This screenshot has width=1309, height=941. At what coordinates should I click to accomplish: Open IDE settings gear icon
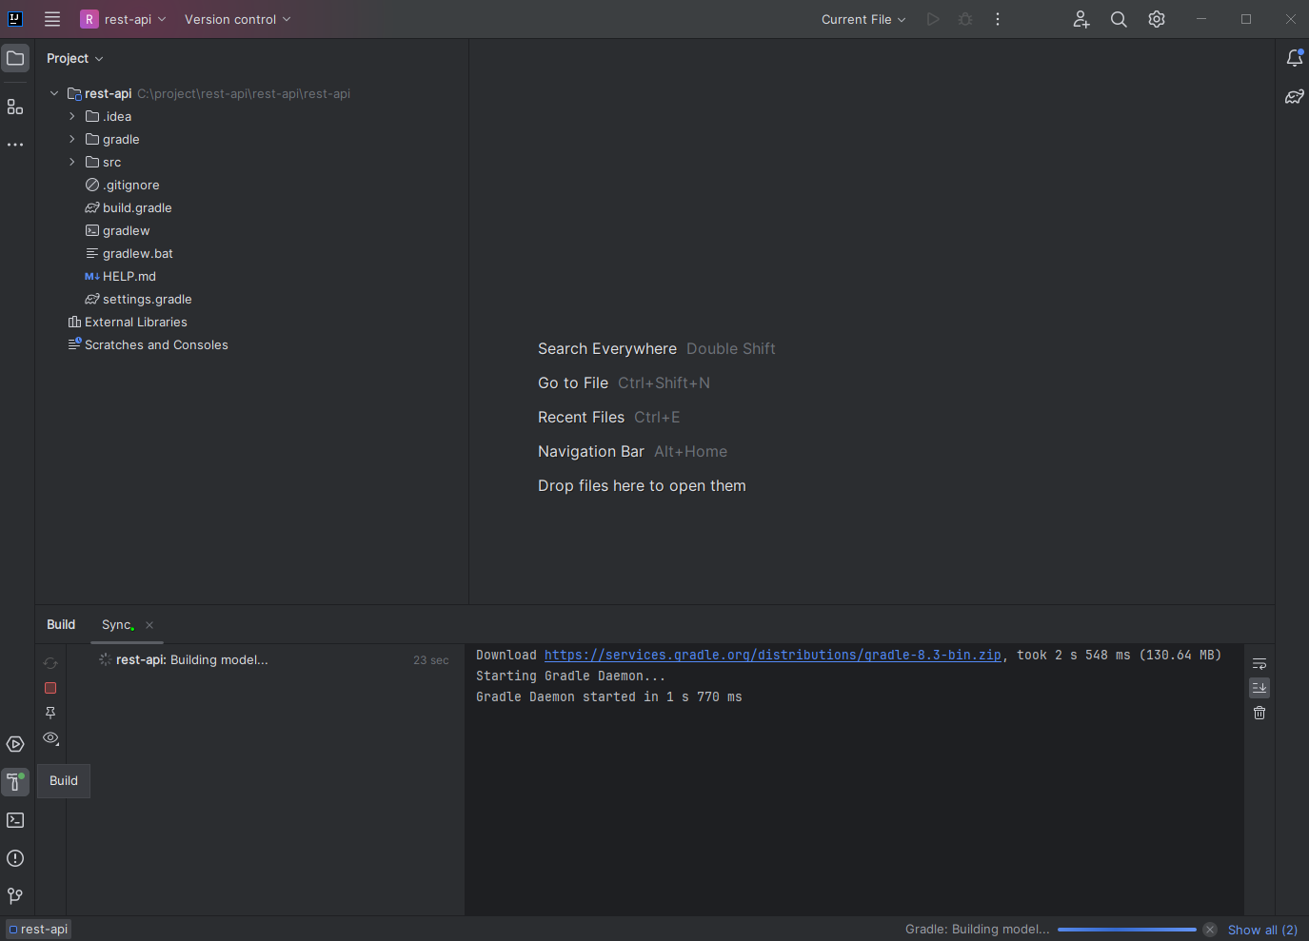click(x=1157, y=19)
